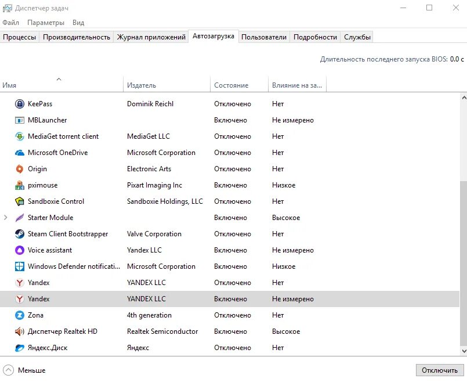This screenshot has width=467, height=382.
Task: Select the pximouse icon
Action: 20,185
